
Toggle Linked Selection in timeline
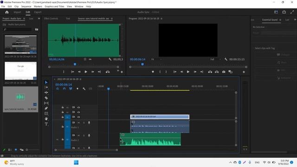click(71, 89)
